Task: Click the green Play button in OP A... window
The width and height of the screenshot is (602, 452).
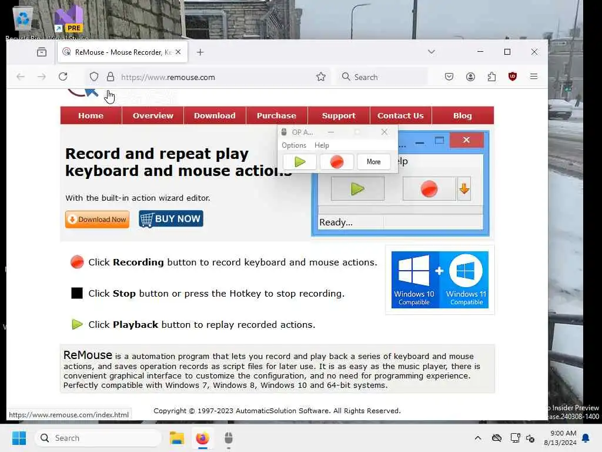Action: [299, 162]
